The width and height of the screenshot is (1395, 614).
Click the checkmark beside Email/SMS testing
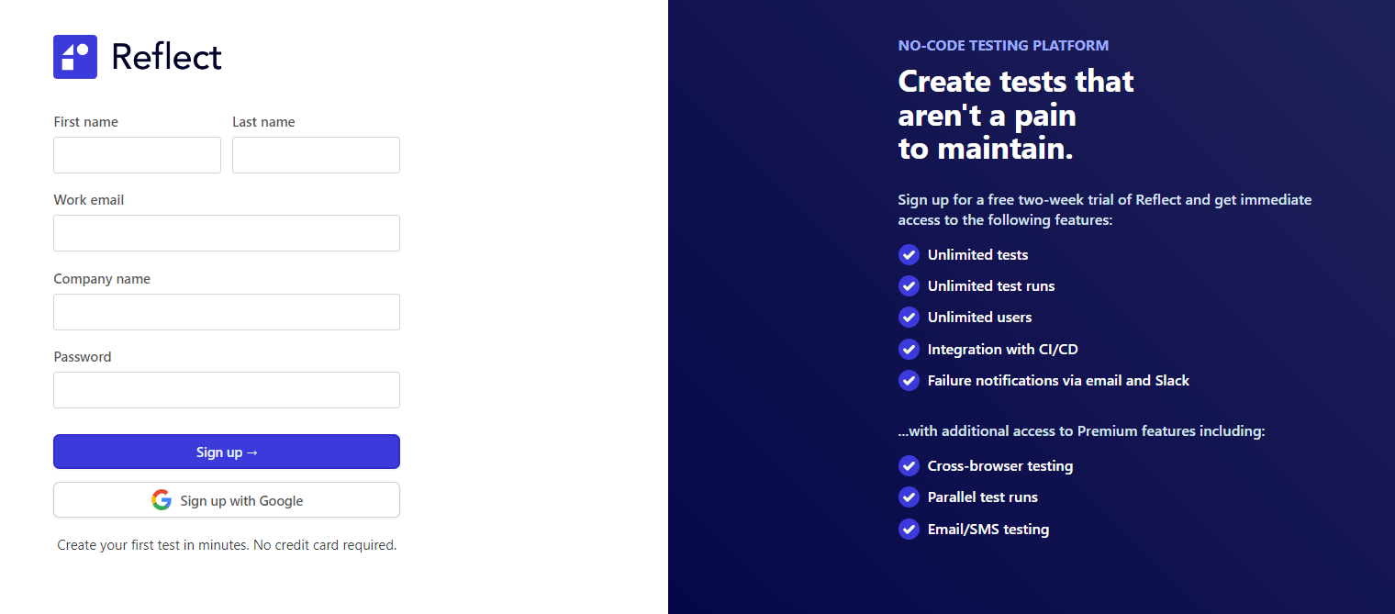coord(909,529)
